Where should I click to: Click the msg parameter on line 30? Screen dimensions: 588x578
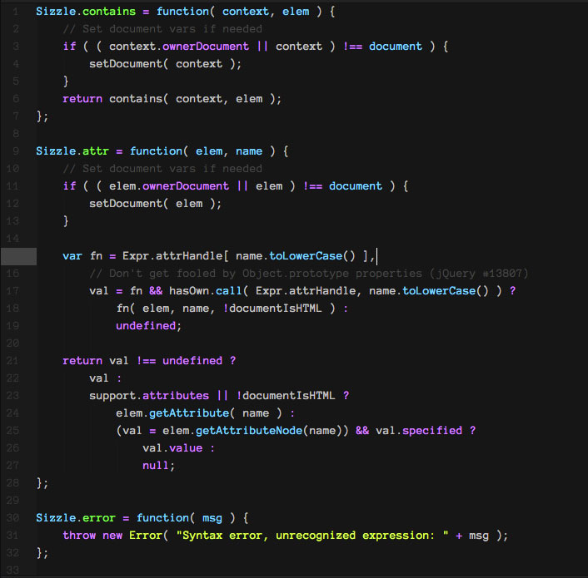(212, 518)
